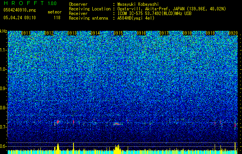
Task: Click the Receiver label
Action: 78,13
